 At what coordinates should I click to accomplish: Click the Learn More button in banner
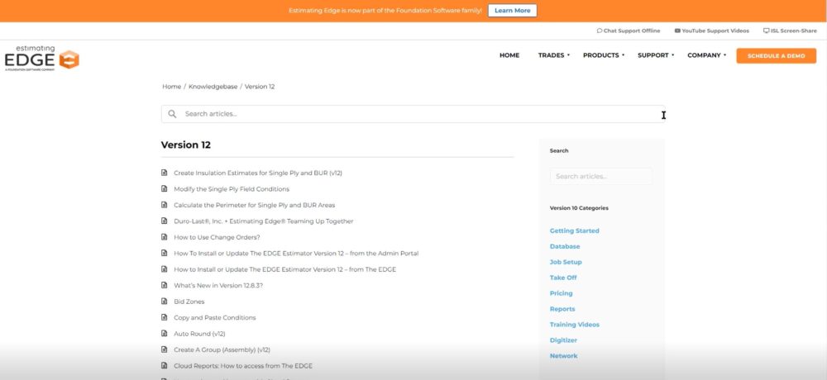512,11
